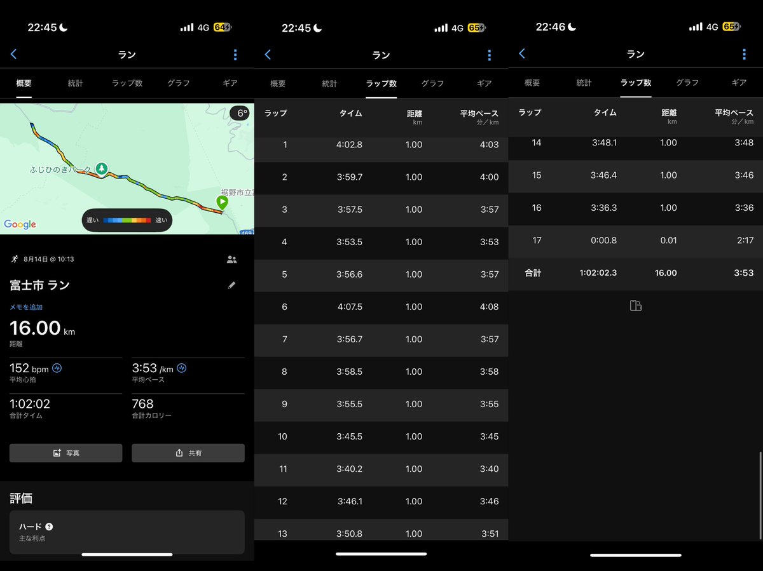Tap the メモを追加 link
Screen dimensions: 763x571
(x=26, y=307)
